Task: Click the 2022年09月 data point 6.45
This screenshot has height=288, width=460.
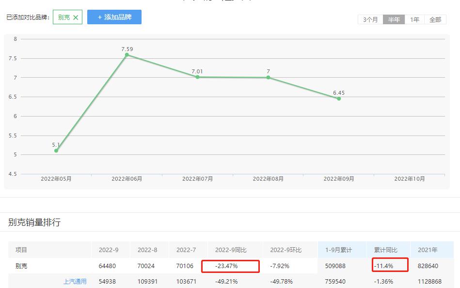Action: point(339,99)
